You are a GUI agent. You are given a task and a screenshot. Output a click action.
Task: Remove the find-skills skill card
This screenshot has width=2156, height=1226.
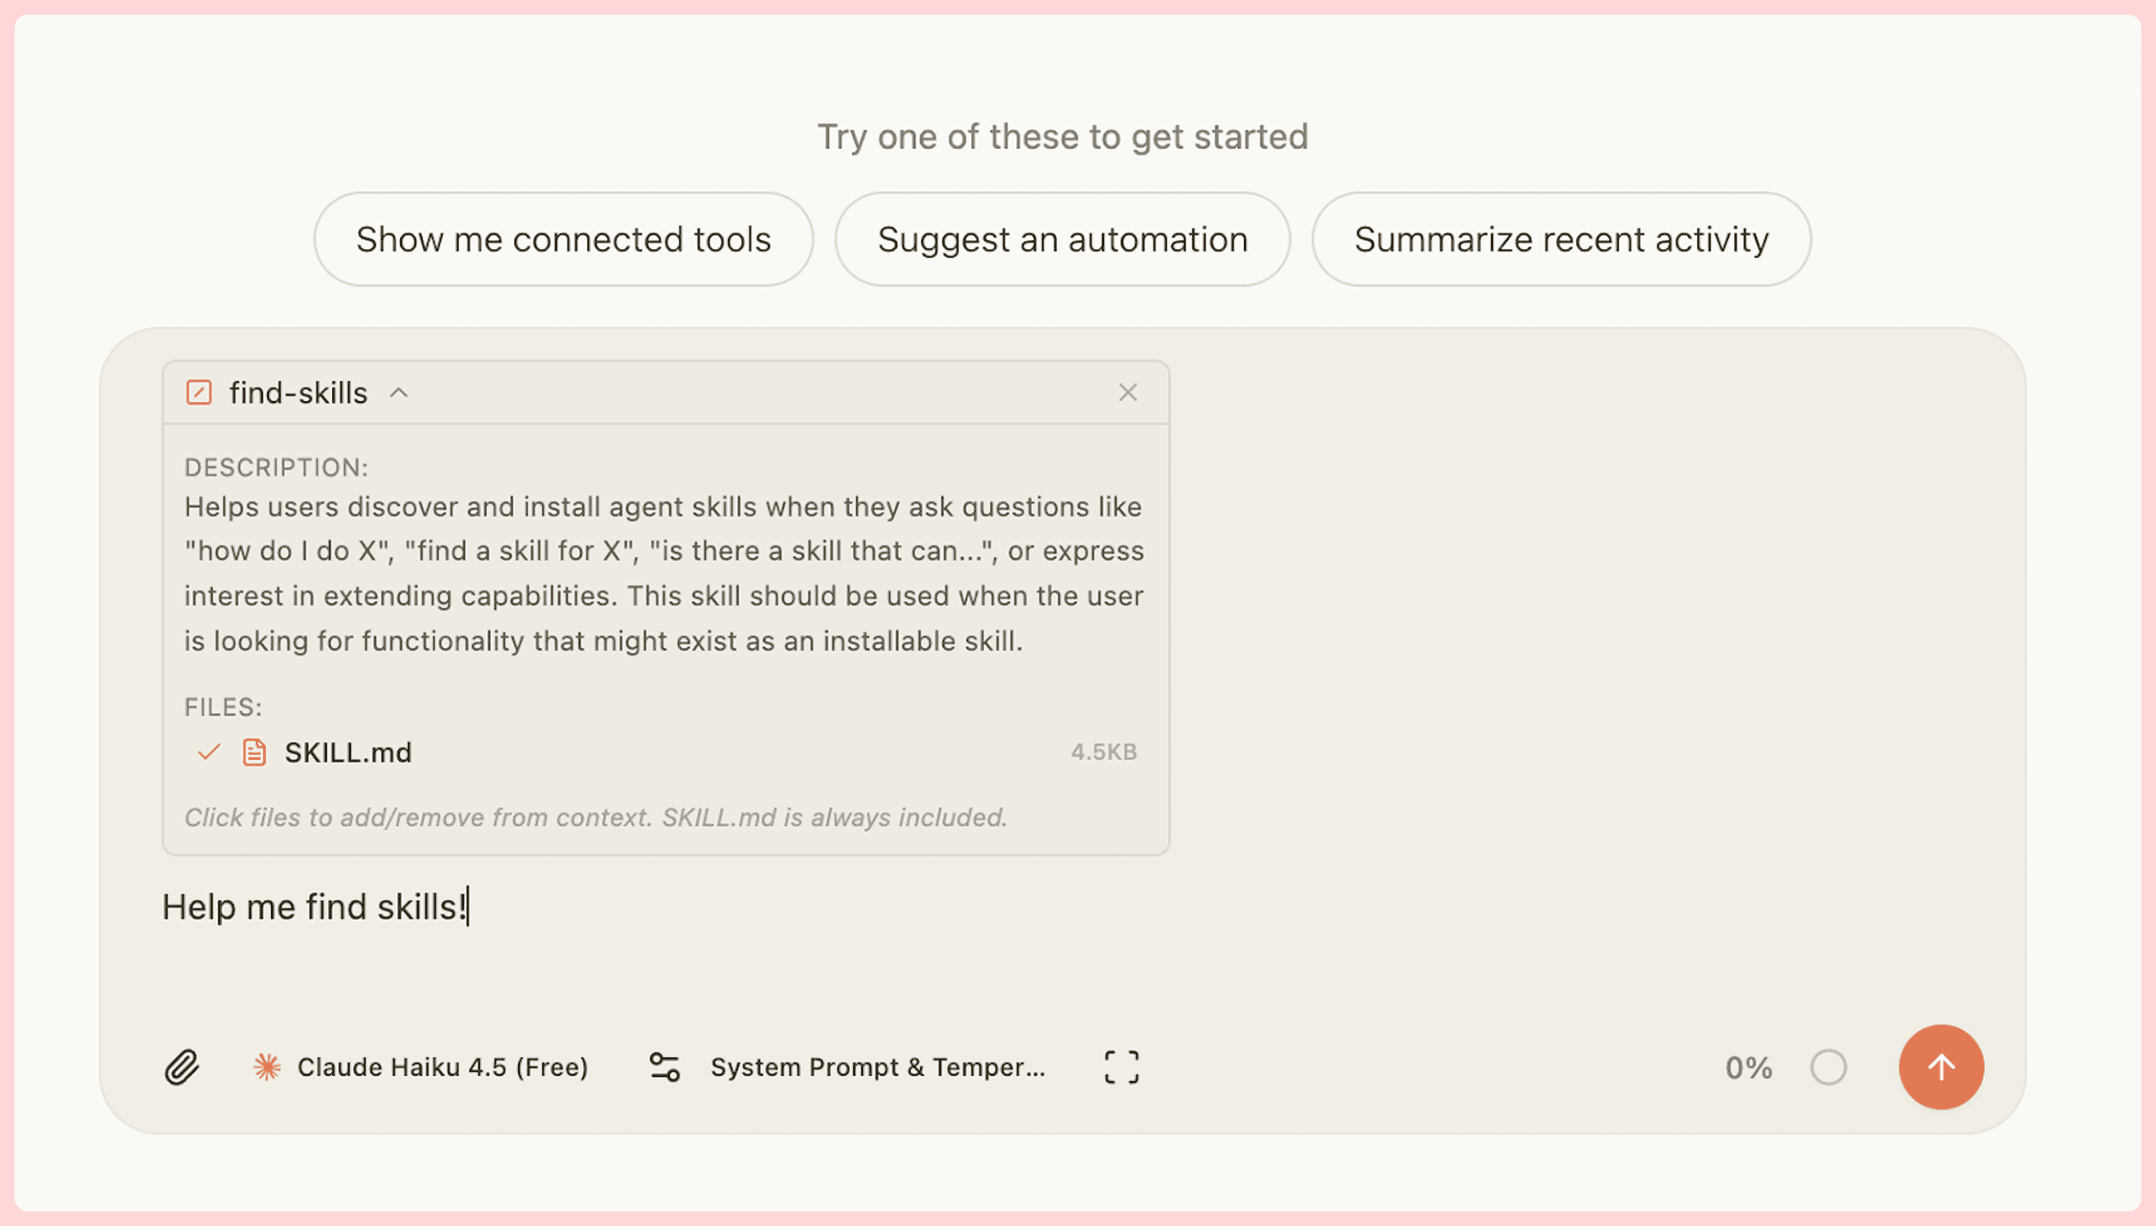[1127, 392]
